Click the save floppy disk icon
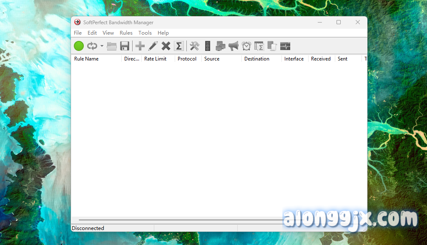The width and height of the screenshot is (427, 245). coord(124,46)
